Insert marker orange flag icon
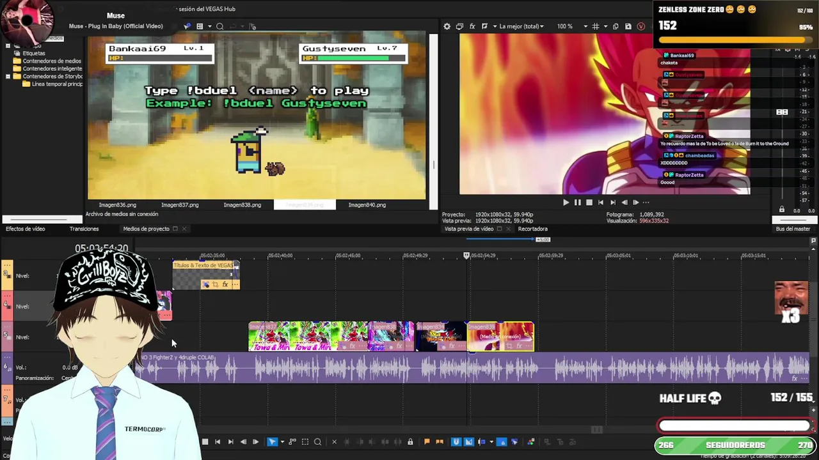The width and height of the screenshot is (819, 460). click(x=427, y=441)
